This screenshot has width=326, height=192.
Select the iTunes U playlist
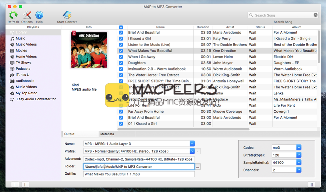pyautogui.click(x=22, y=75)
